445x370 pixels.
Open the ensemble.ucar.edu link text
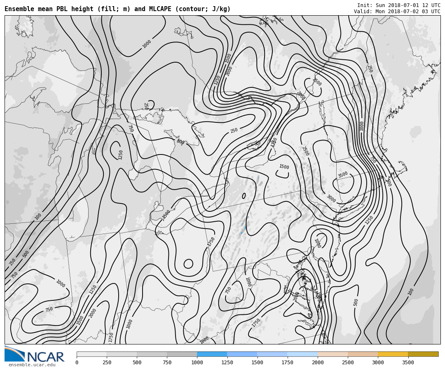point(32,365)
